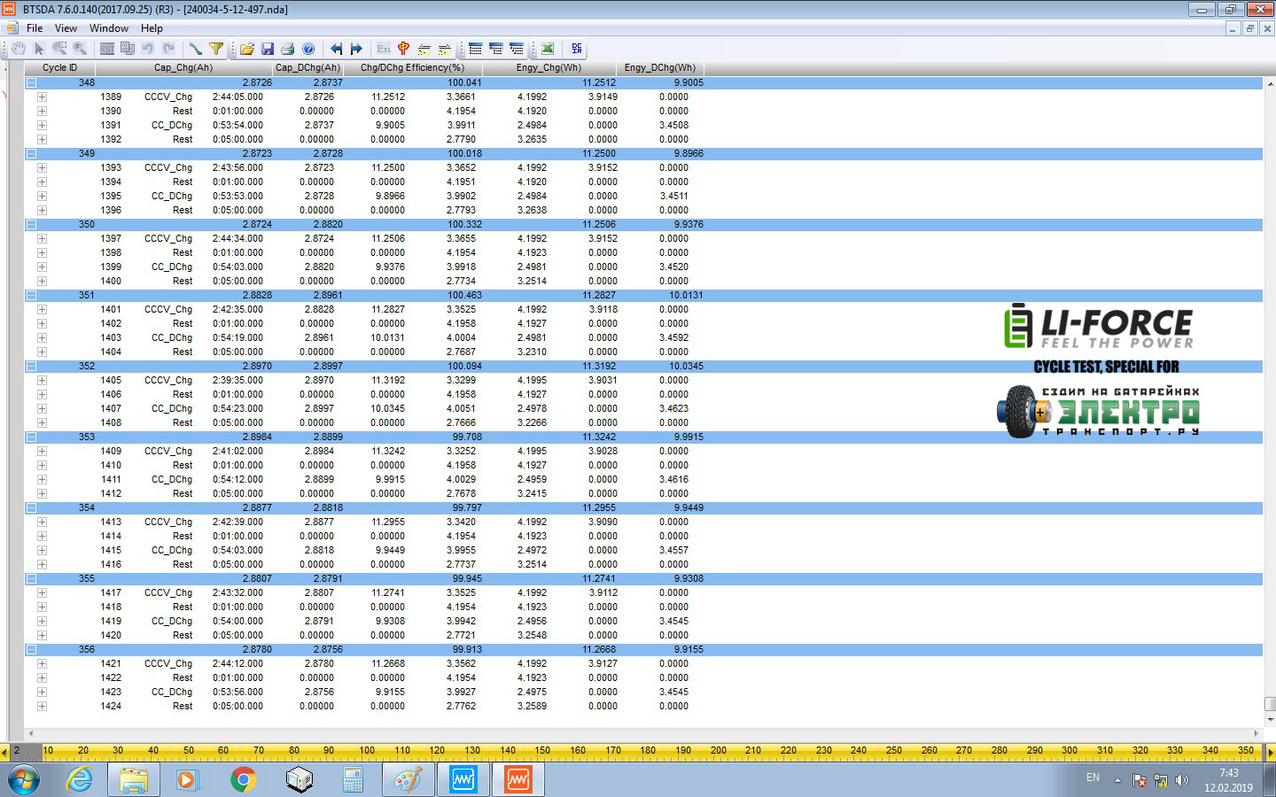The width and height of the screenshot is (1276, 797).
Task: Click the ruler's right arrow
Action: pyautogui.click(x=1270, y=753)
